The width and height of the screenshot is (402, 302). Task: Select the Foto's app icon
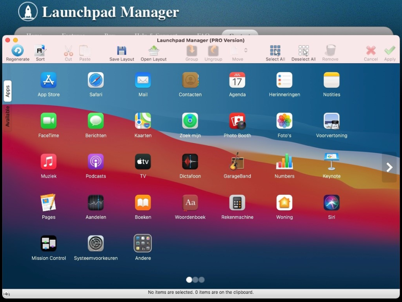tap(284, 121)
